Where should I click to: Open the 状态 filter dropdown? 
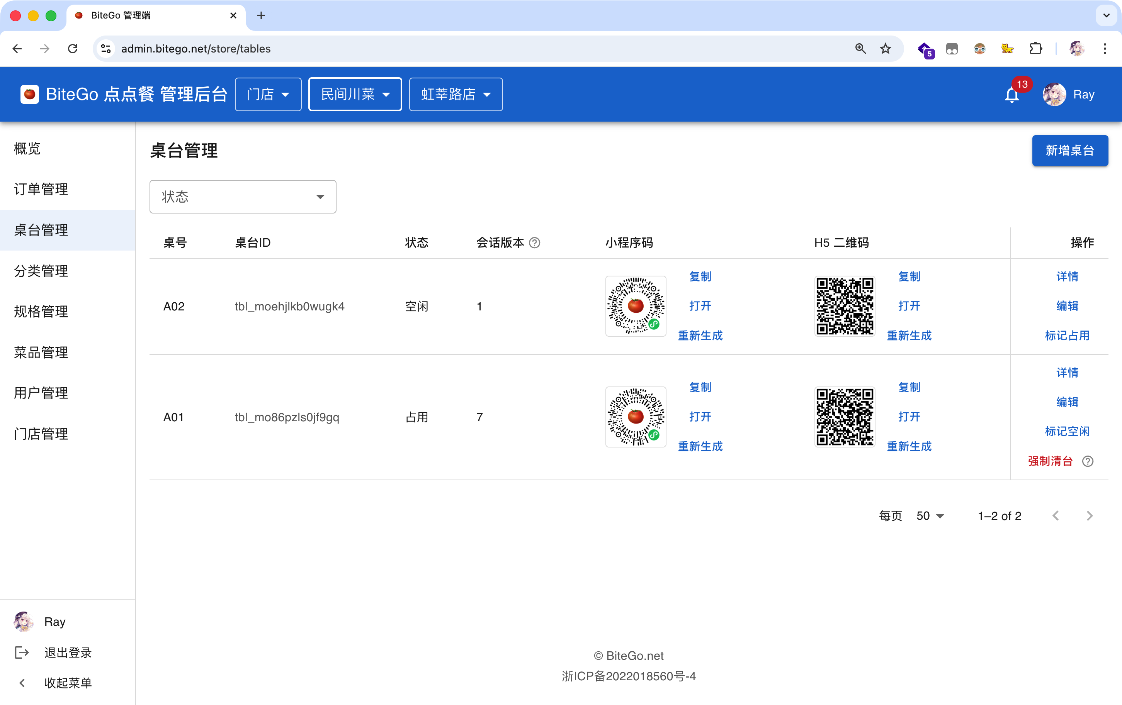point(243,197)
